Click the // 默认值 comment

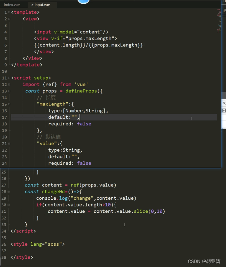49,137
